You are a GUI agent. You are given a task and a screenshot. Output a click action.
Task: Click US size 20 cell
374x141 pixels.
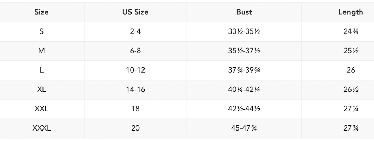[x=135, y=128]
